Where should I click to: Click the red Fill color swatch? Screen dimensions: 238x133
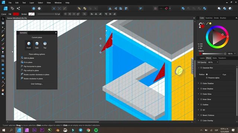16,14
